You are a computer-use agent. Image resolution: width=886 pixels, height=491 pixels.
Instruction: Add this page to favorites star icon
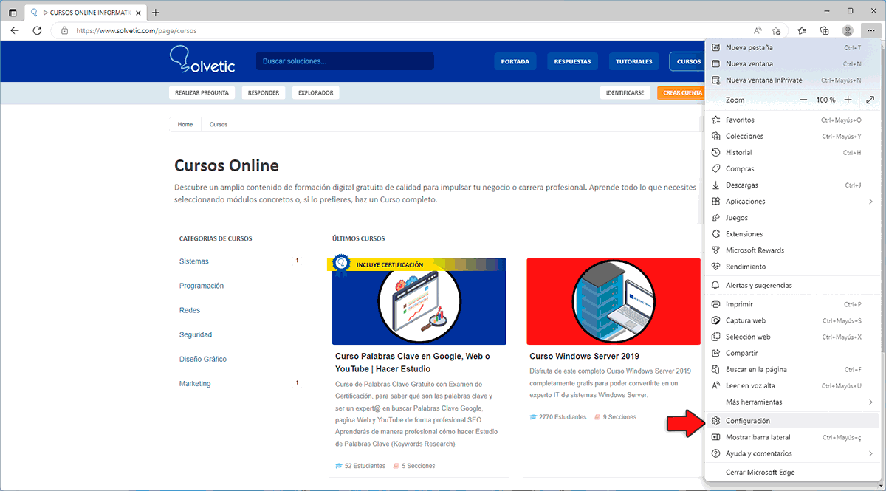click(x=777, y=31)
